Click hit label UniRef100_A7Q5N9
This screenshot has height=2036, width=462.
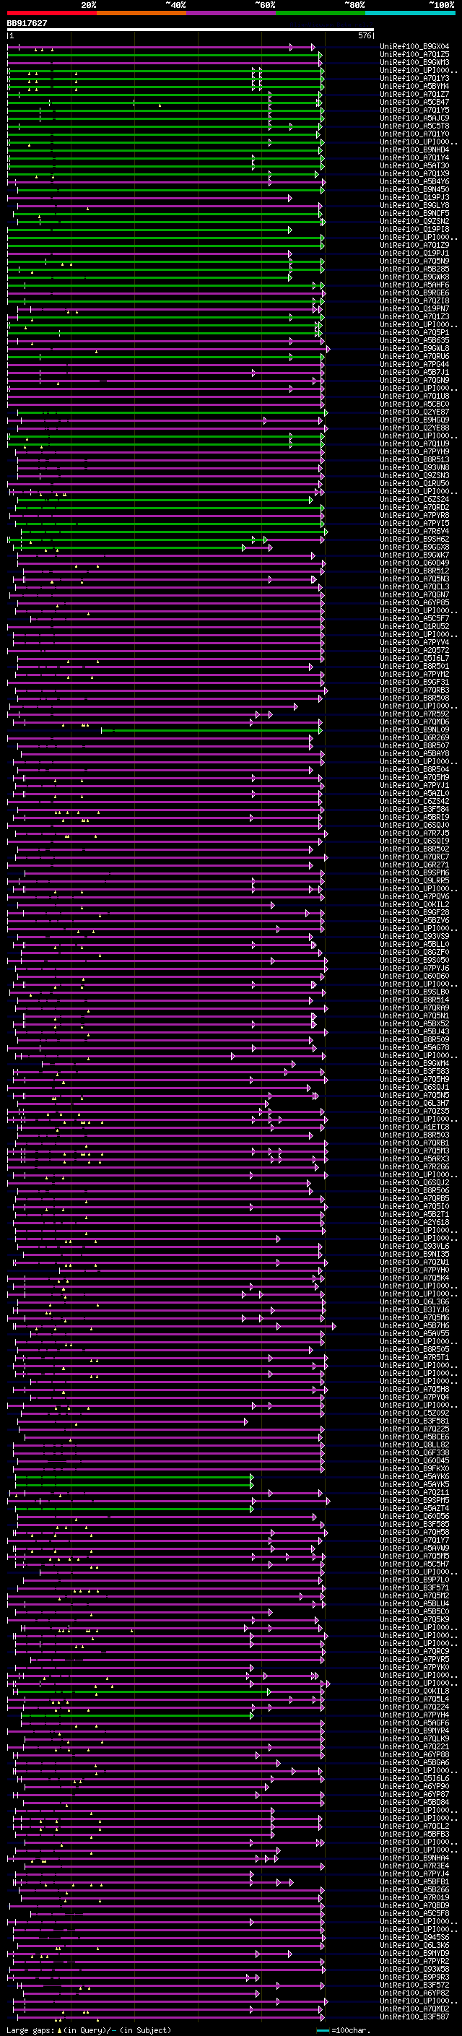[414, 261]
